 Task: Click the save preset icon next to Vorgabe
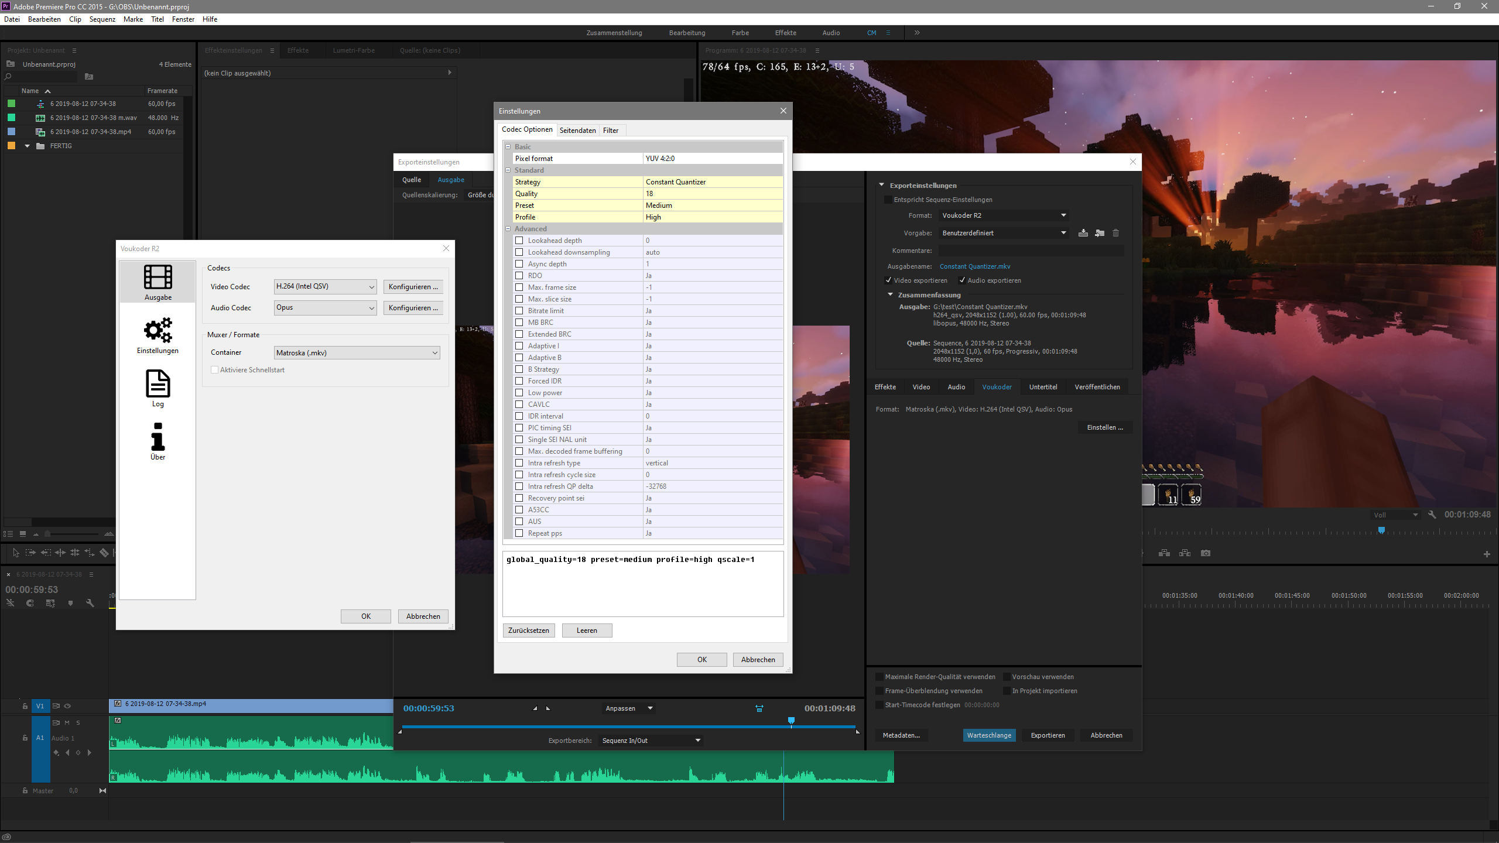tap(1083, 233)
